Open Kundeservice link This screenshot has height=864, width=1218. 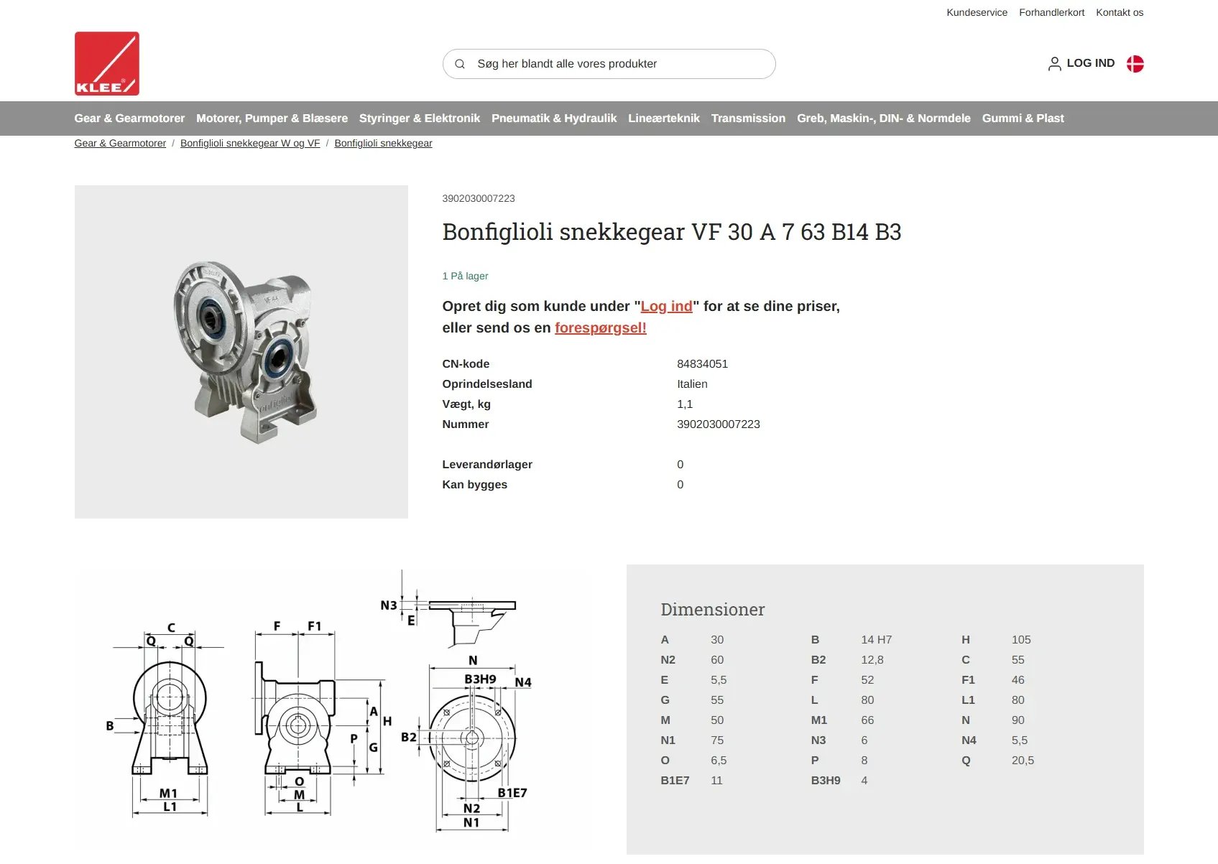[977, 12]
